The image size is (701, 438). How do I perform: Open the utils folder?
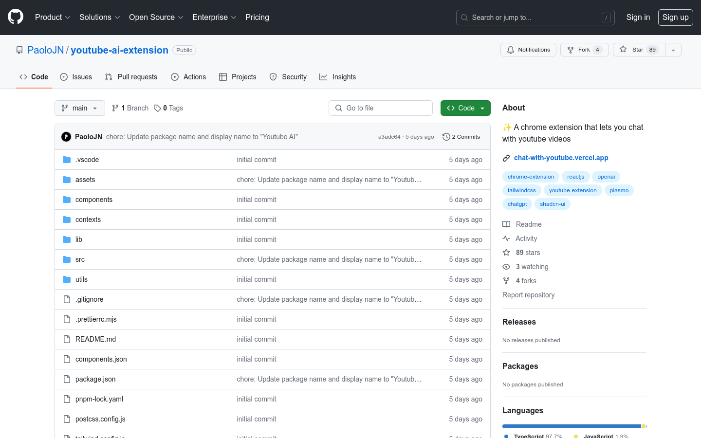tap(81, 279)
